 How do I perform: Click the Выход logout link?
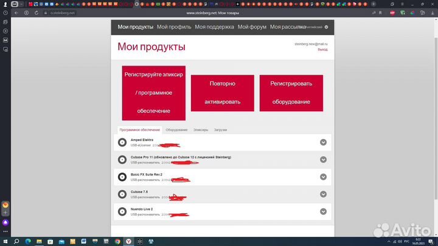(322, 50)
